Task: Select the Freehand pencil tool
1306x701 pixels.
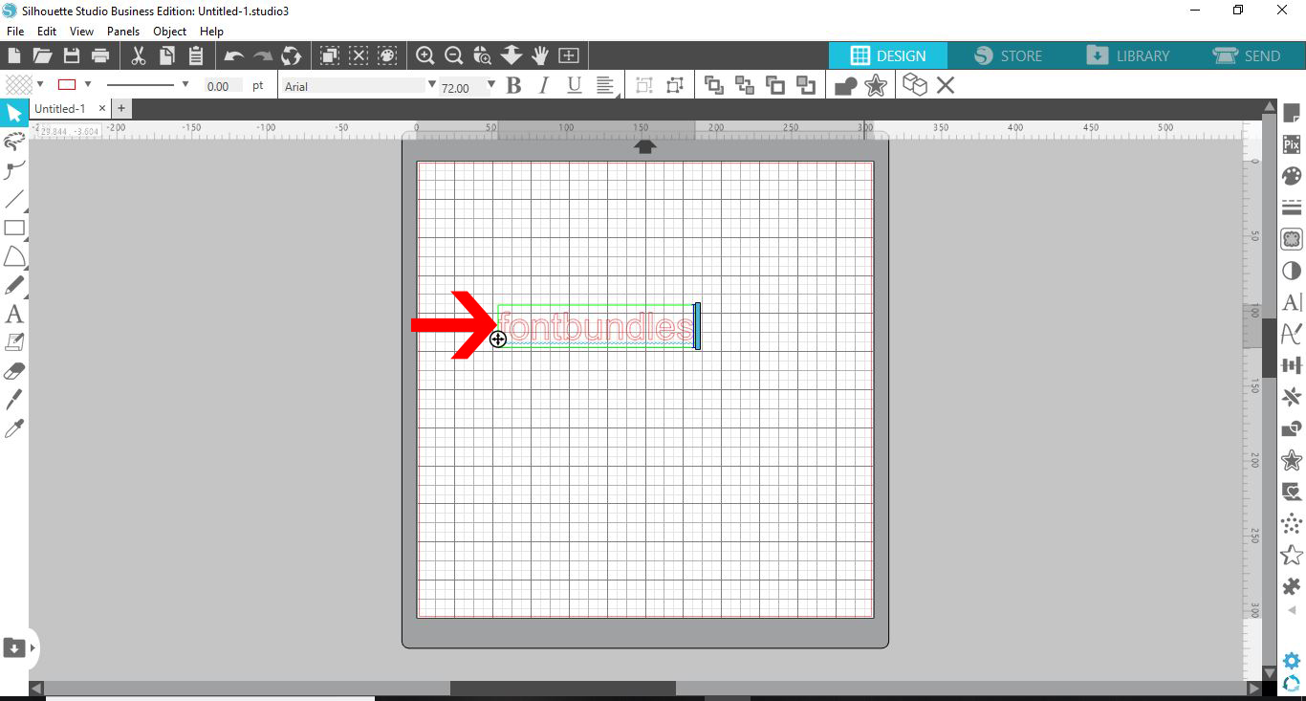Action: click(14, 285)
